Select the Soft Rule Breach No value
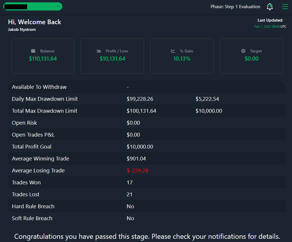 point(130,218)
